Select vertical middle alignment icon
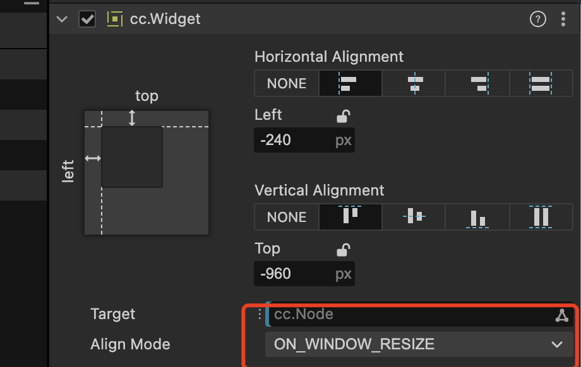The image size is (581, 367). click(x=414, y=217)
